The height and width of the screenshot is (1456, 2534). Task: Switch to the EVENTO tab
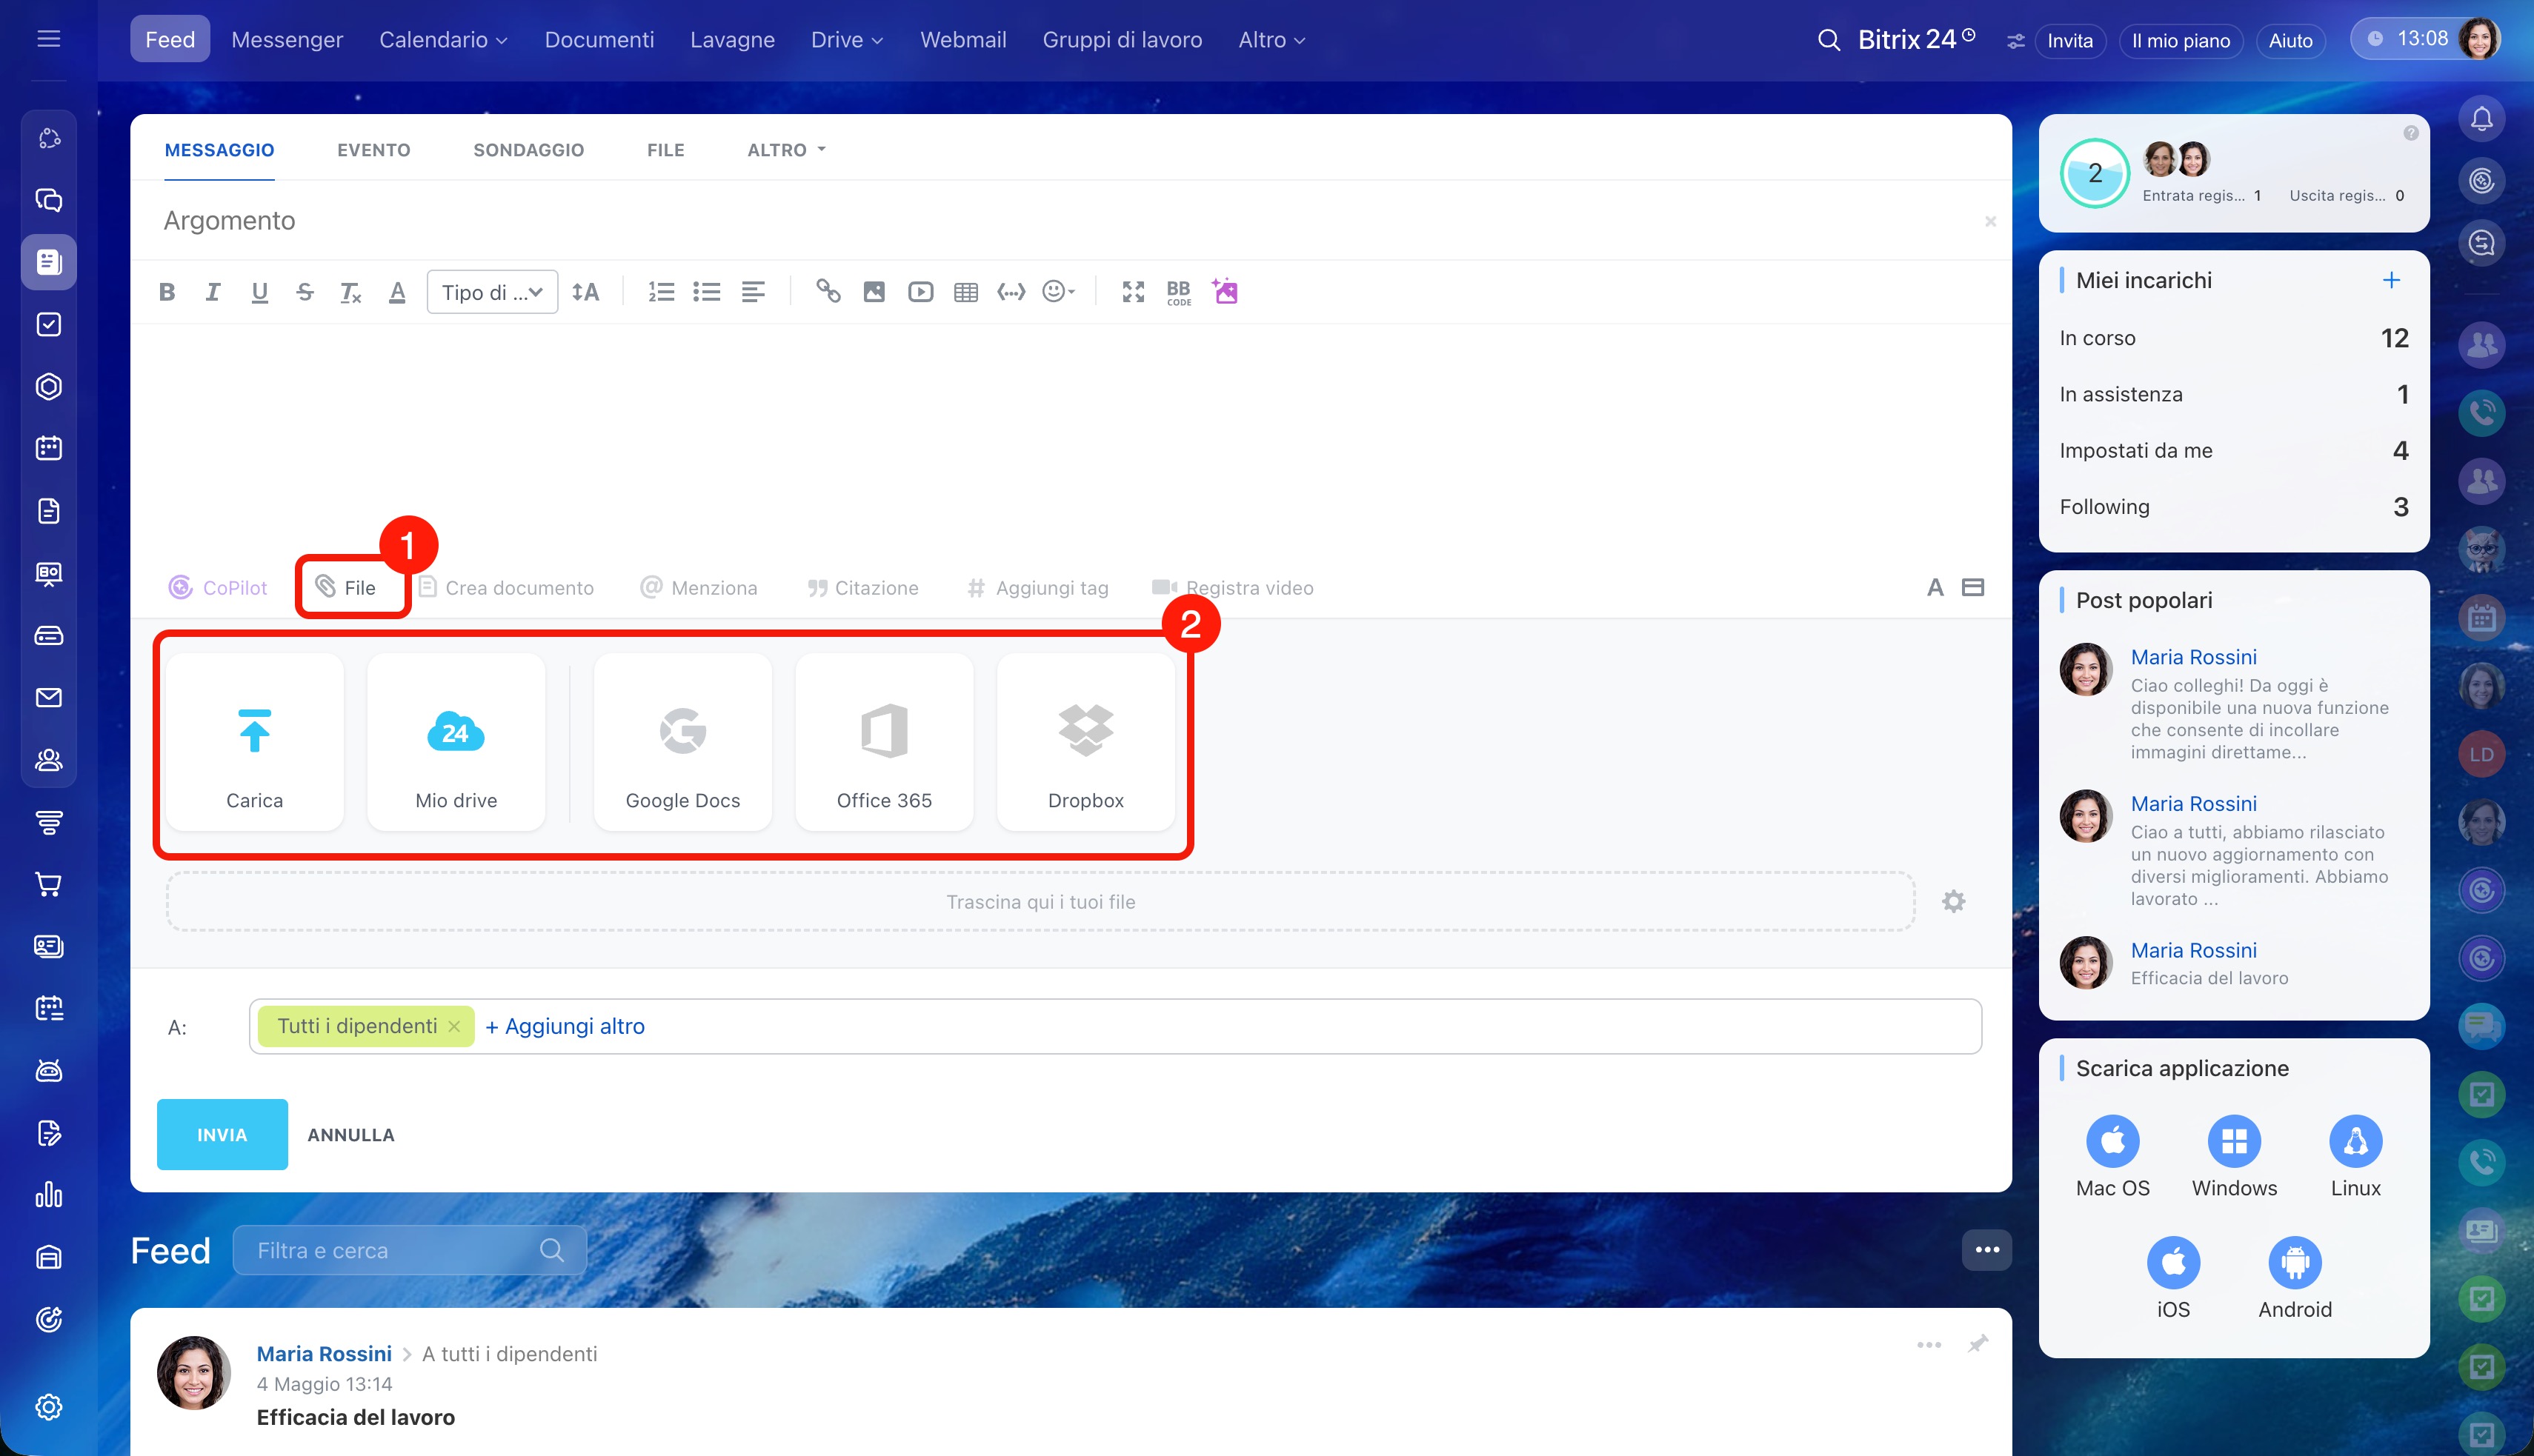point(373,150)
